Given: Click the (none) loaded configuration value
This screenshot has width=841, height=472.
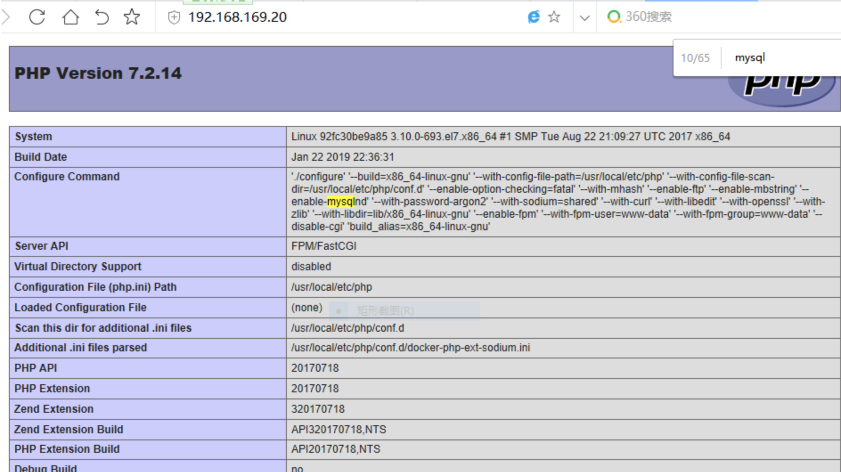Looking at the screenshot, I should pos(306,308).
